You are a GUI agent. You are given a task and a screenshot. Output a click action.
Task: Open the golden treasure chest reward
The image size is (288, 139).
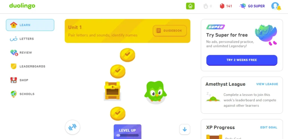point(112,91)
